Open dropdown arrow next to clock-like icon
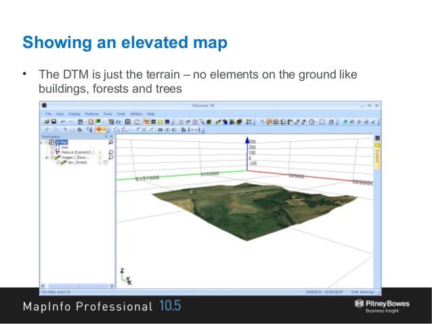Viewport: 432px width, 324px height. coord(317,122)
